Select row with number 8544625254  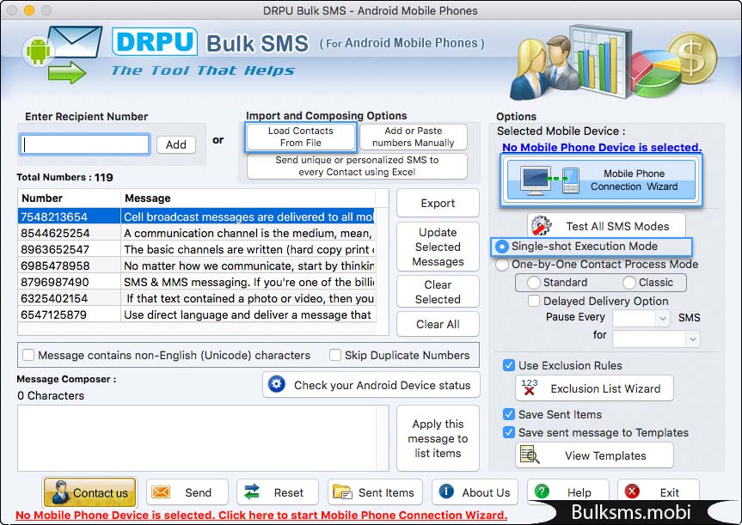pyautogui.click(x=196, y=233)
